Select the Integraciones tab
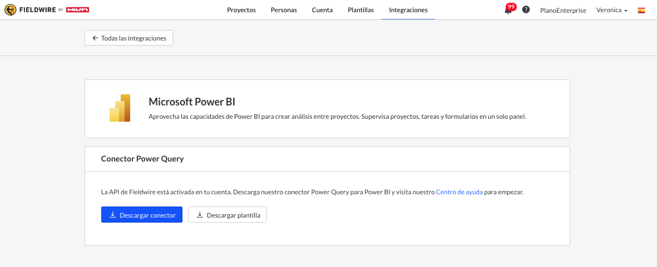657x267 pixels. coord(408,10)
